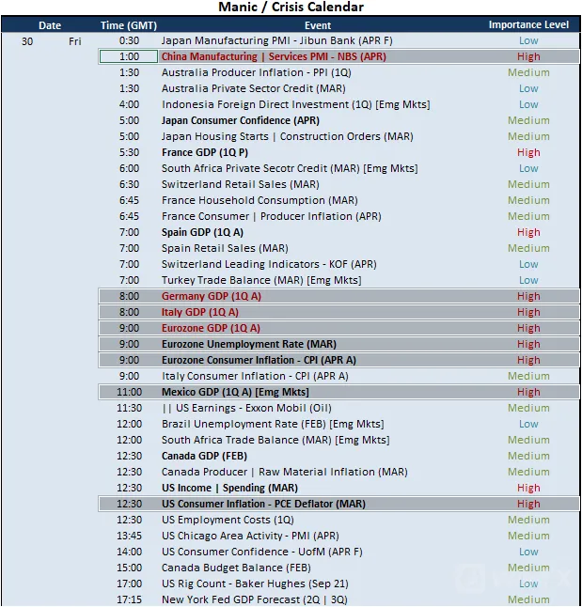Click the 6:30 time cell
Viewport: 582px width, 607px height.
coord(129,184)
